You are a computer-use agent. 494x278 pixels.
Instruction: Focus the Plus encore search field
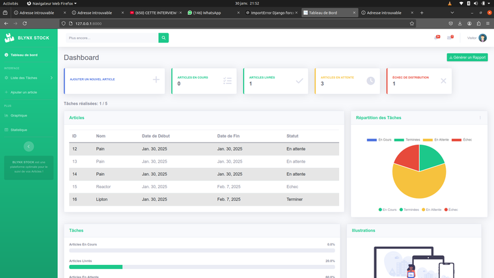tap(112, 38)
